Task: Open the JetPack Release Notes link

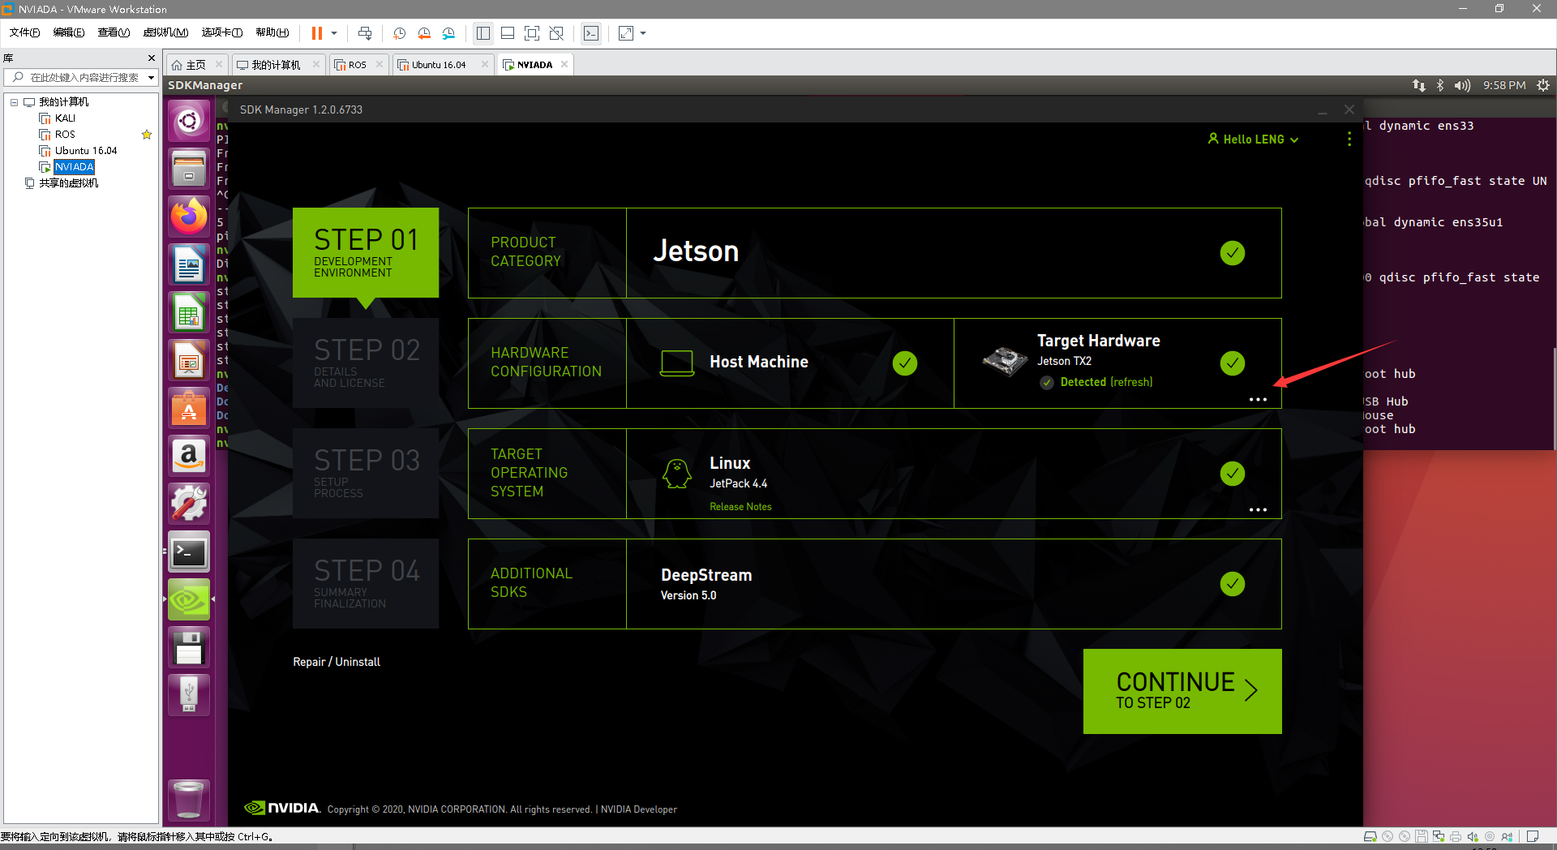Action: pos(740,506)
